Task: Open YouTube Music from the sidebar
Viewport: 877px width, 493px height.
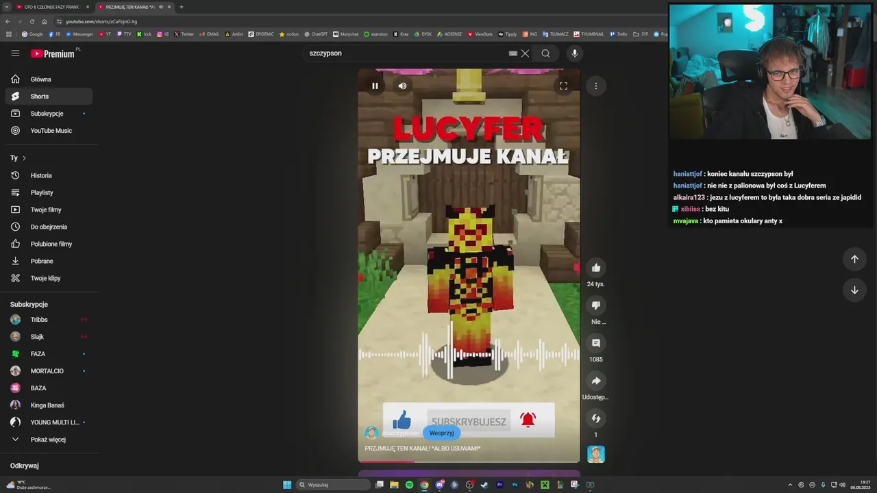Action: pos(49,131)
